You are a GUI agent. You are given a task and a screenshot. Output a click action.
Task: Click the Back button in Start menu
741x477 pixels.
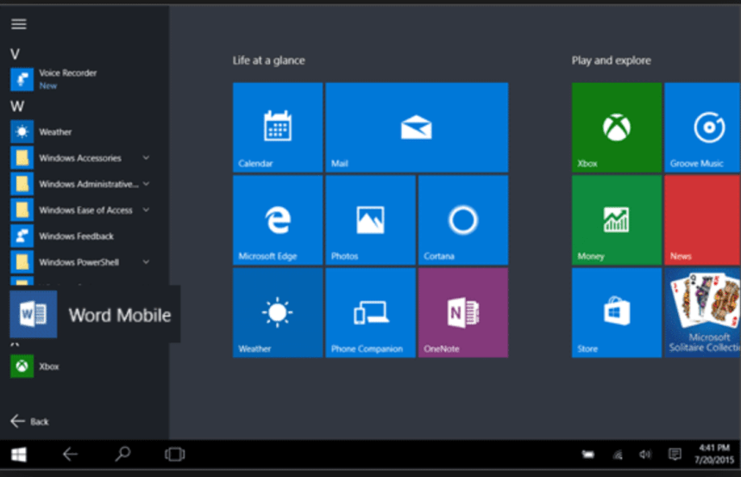point(29,422)
